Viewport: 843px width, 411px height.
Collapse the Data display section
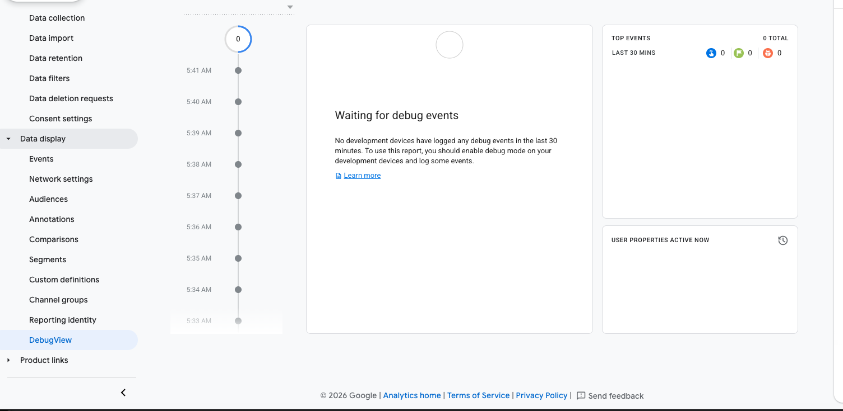click(7, 139)
